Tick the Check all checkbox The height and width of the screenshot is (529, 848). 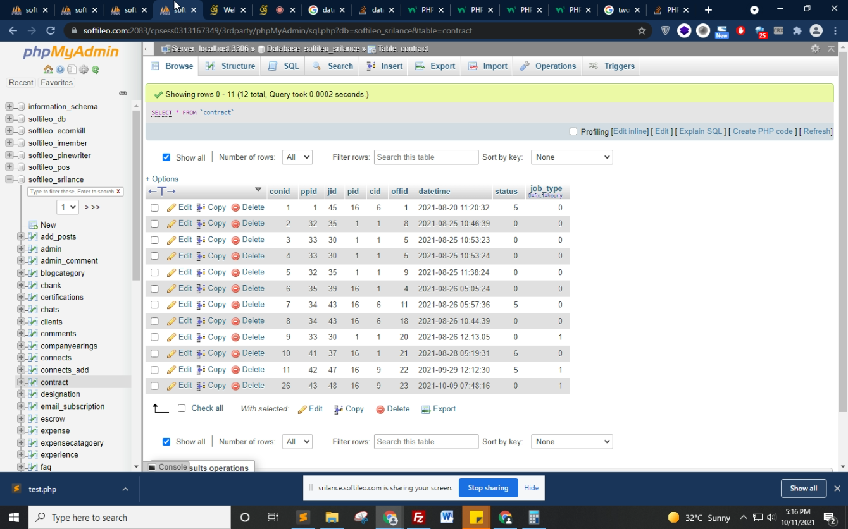[x=182, y=408]
